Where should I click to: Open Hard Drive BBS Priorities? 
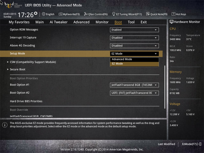[26, 101]
